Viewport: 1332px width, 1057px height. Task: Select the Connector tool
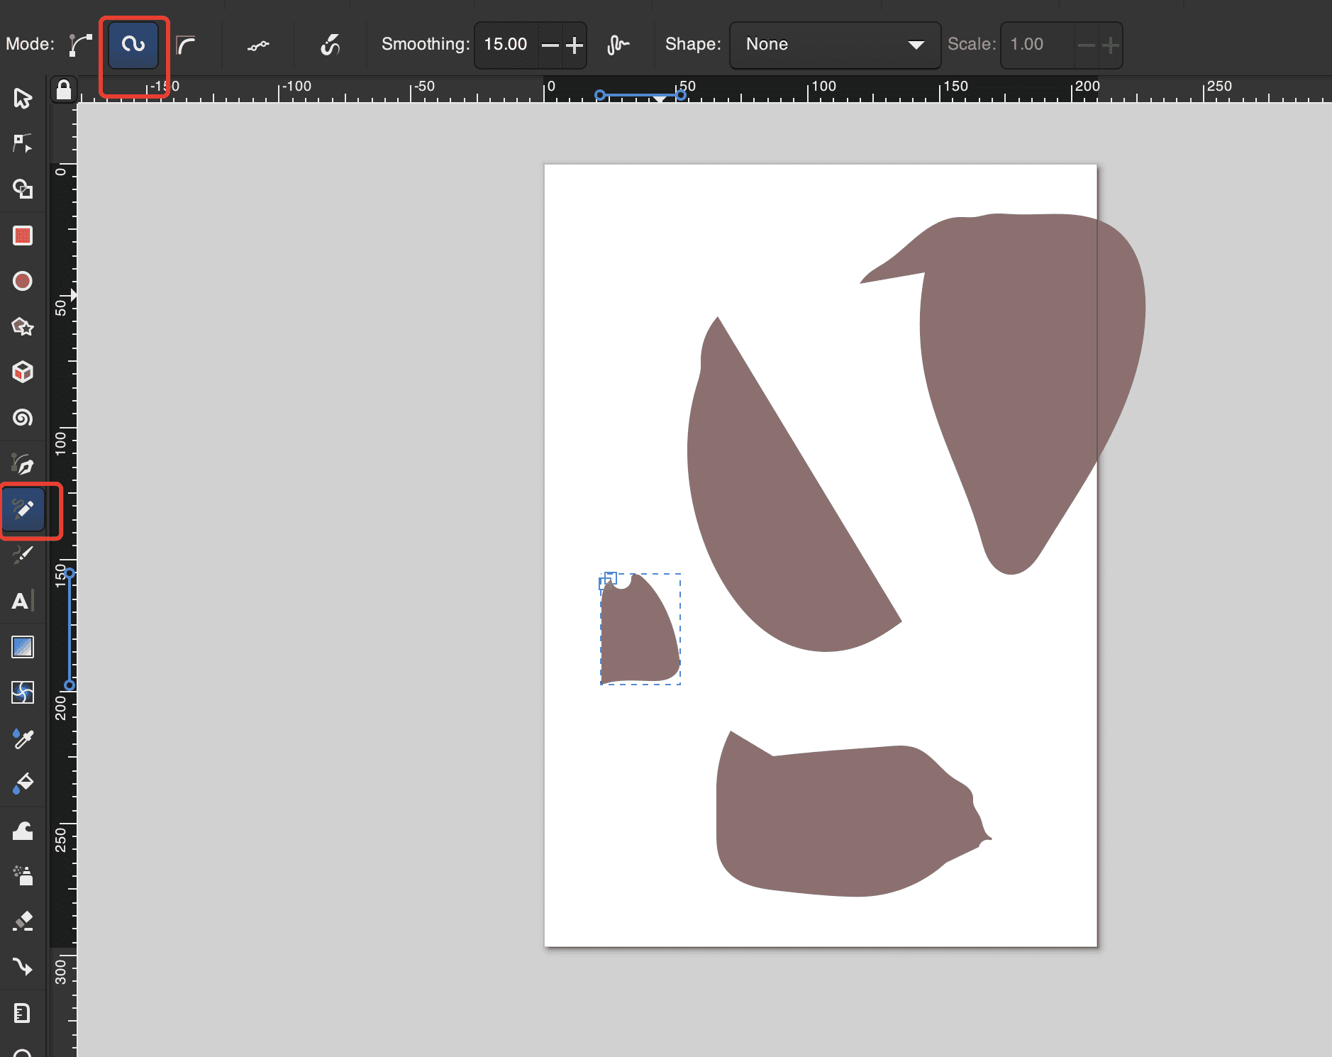23,967
